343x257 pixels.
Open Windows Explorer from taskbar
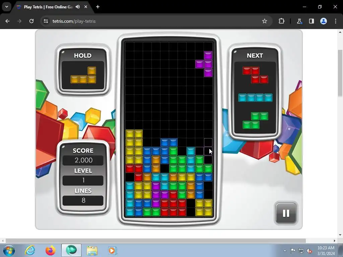[92, 250]
